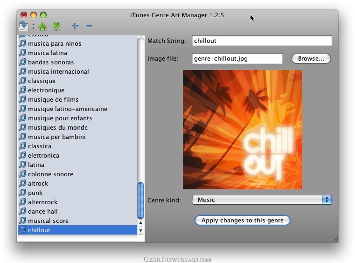Select the 'classica' genre

[77, 146]
